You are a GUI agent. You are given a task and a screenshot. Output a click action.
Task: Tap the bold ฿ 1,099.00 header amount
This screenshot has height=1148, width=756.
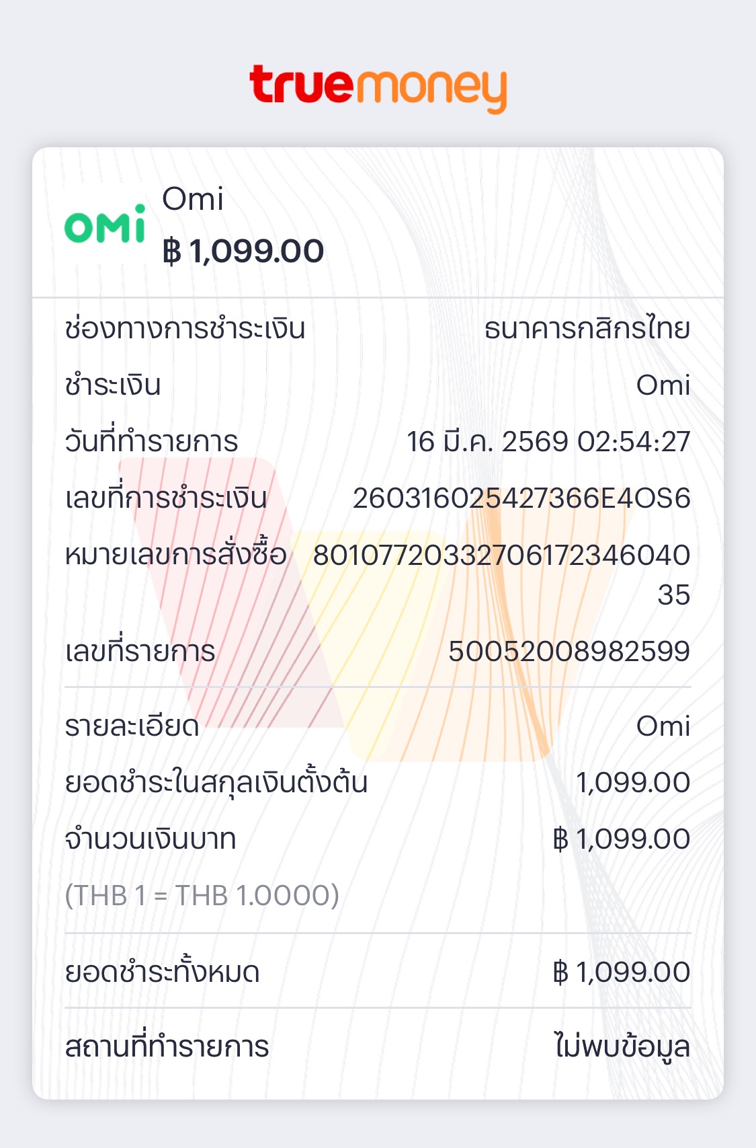pyautogui.click(x=243, y=252)
